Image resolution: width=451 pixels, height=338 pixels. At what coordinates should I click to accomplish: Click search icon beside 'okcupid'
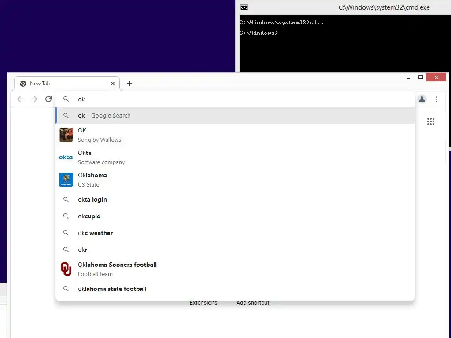[x=66, y=216]
